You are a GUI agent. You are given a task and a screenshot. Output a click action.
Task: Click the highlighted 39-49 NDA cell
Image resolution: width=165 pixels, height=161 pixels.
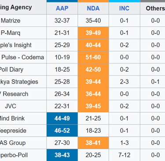[93, 33]
